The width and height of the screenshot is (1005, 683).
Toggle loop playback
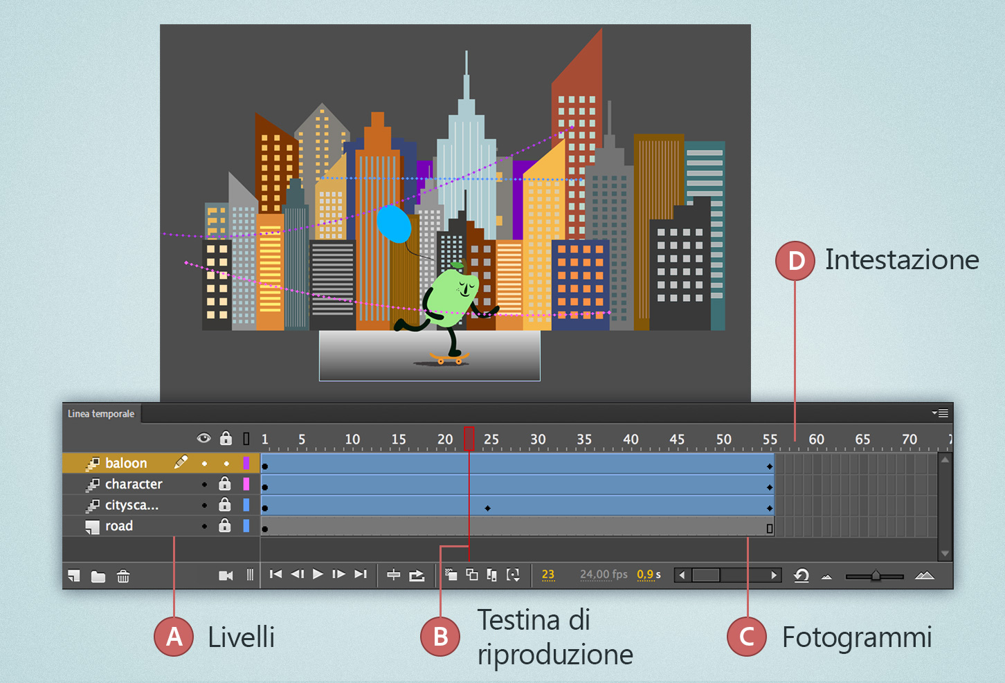417,575
